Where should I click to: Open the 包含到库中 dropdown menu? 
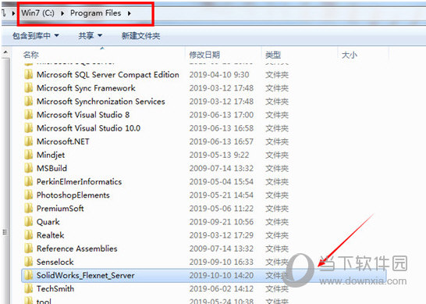36,36
